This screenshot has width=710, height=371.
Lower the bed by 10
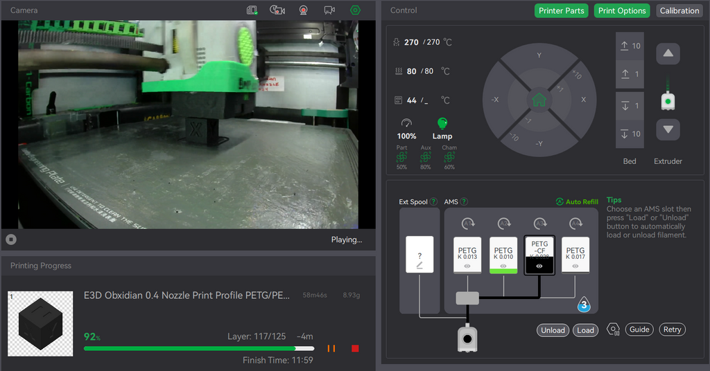pos(630,134)
